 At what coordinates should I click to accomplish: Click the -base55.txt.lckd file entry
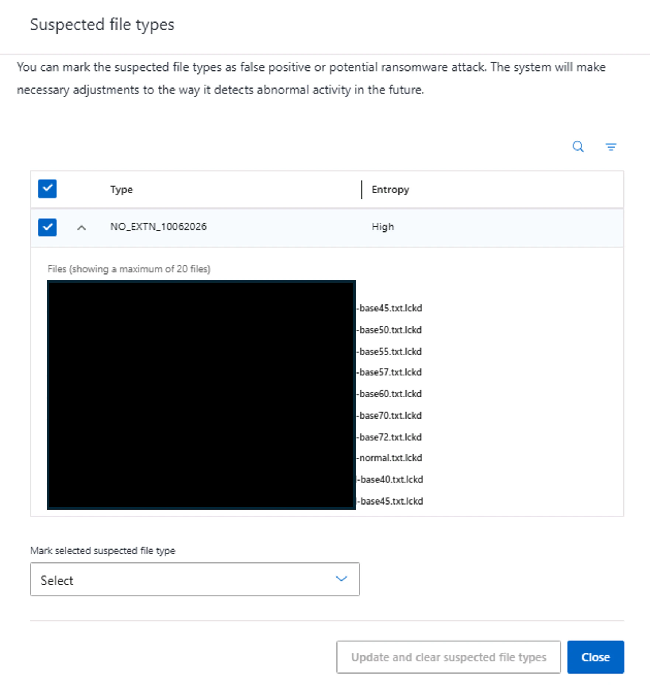[389, 351]
